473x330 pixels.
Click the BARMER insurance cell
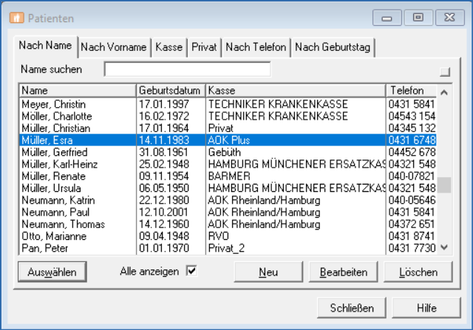tap(229, 176)
